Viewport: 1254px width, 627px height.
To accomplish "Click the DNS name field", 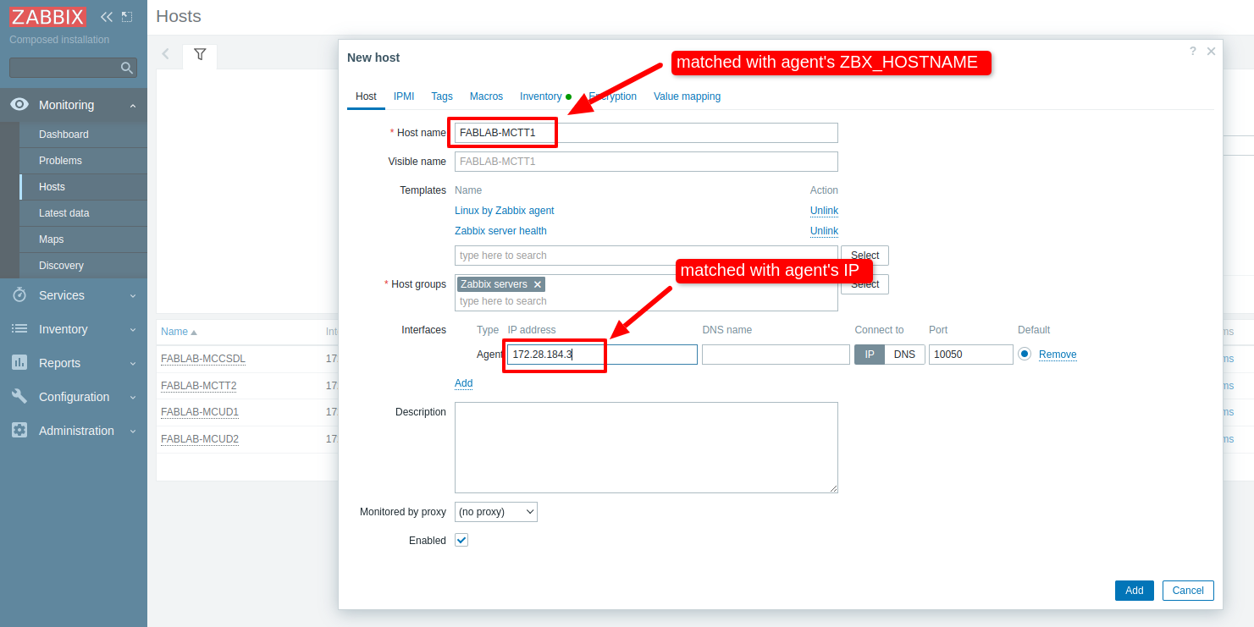I will tap(776, 355).
